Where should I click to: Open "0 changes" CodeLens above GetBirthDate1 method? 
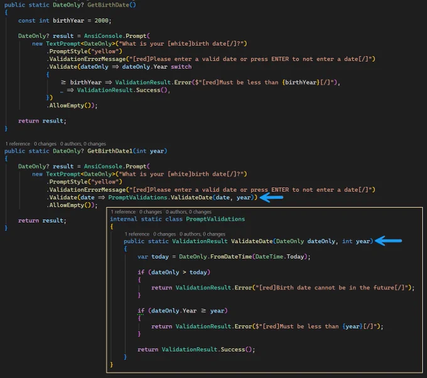pyautogui.click(x=45, y=144)
